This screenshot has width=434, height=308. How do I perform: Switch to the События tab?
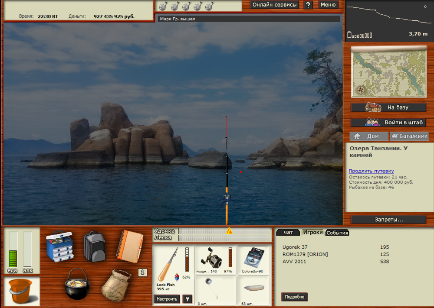click(x=337, y=233)
